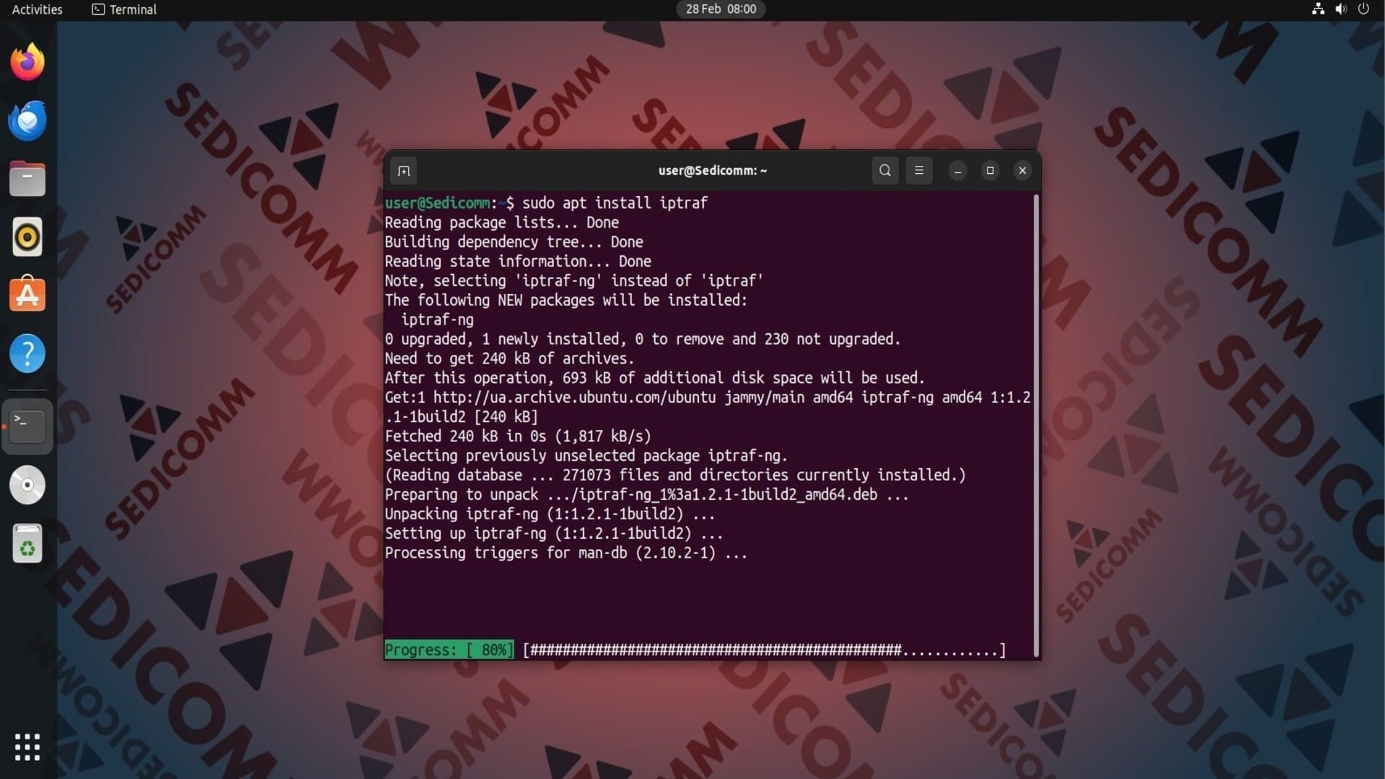Click the terminal search icon

[885, 171]
